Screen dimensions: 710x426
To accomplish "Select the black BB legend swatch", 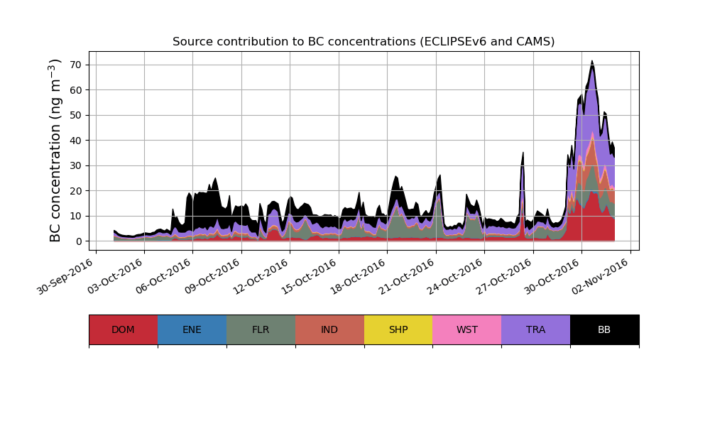I will click(x=604, y=329).
